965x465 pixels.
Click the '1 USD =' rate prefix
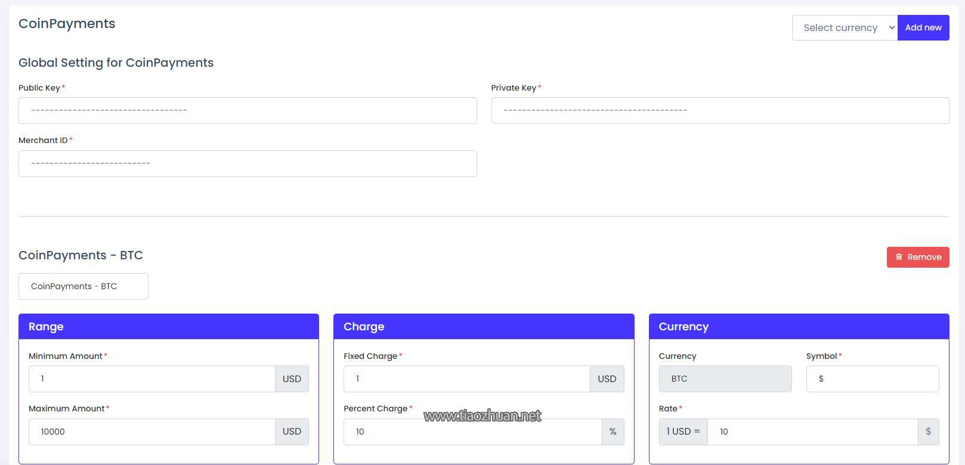(x=683, y=432)
